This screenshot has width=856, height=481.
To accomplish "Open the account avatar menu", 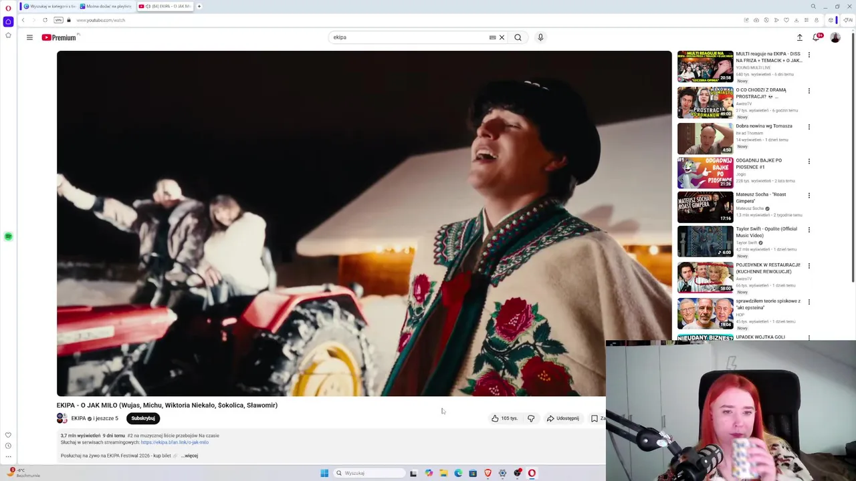I will point(835,37).
